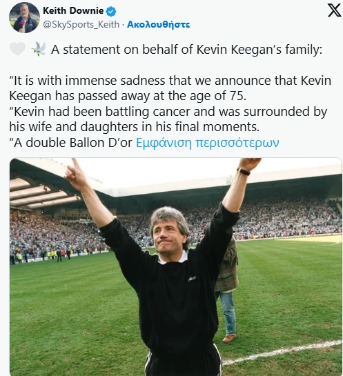
Task: Click the dove emoji in tweet
Action: pyautogui.click(x=39, y=49)
